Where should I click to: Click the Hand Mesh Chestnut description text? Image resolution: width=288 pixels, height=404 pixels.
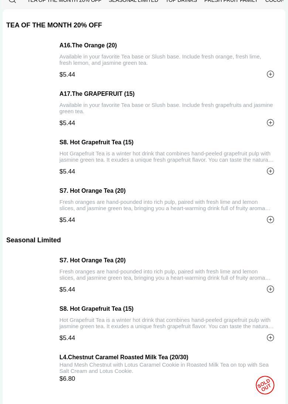click(164, 368)
